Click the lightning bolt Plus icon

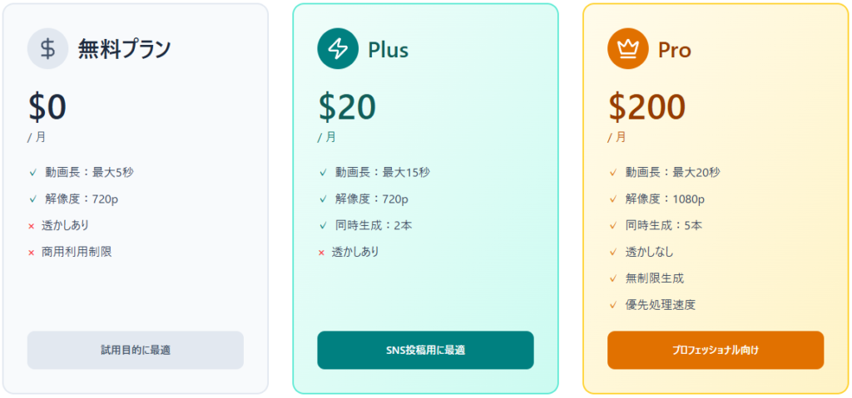click(337, 49)
